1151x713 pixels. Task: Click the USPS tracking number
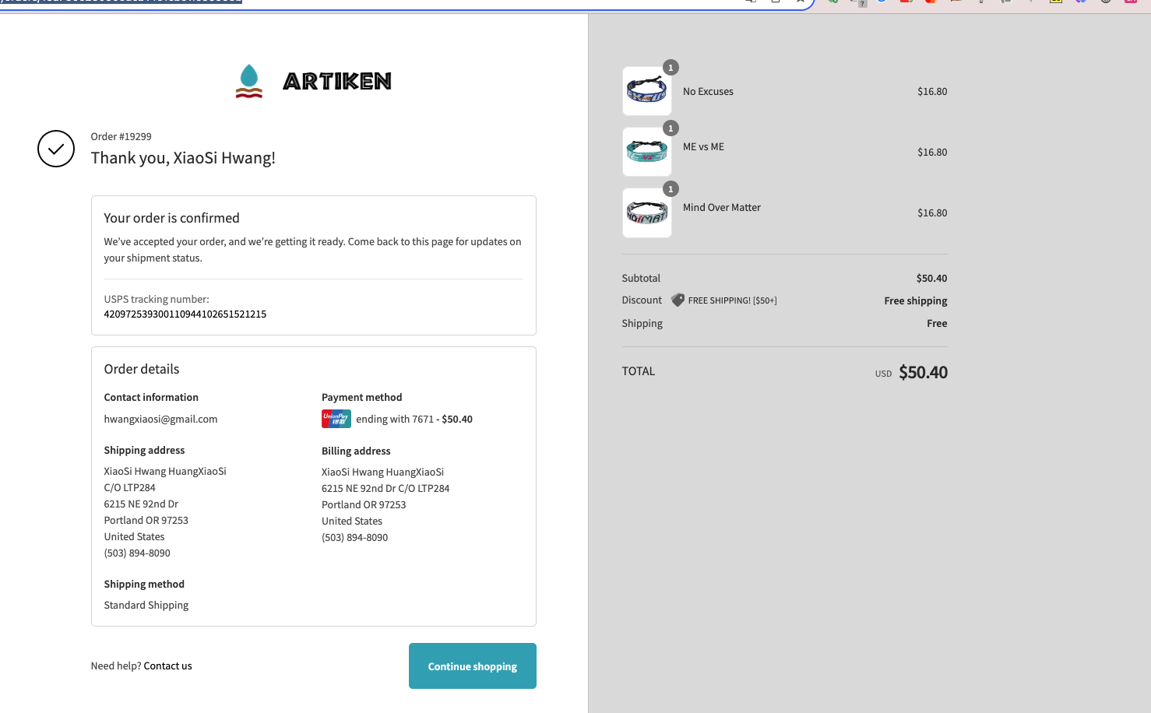click(x=185, y=314)
